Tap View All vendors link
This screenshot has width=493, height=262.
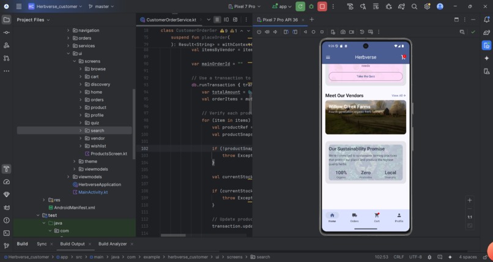398,95
